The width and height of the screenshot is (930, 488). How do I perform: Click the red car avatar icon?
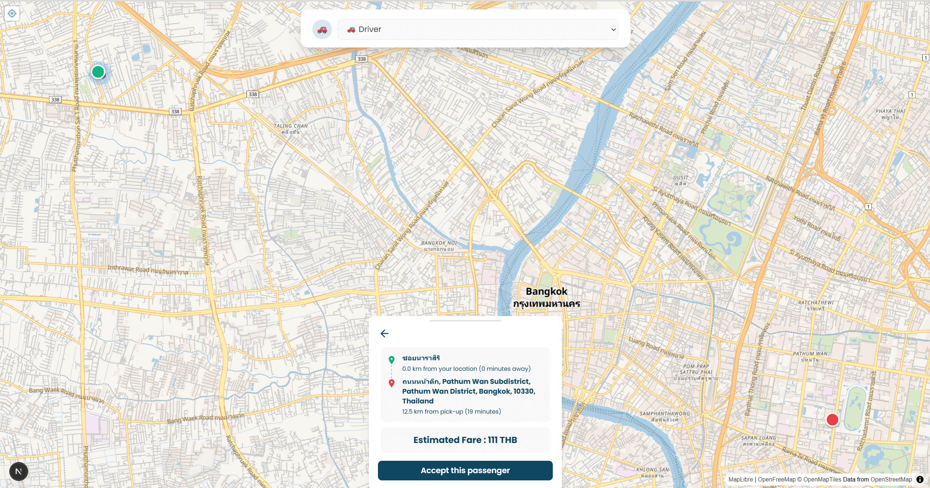pos(322,29)
